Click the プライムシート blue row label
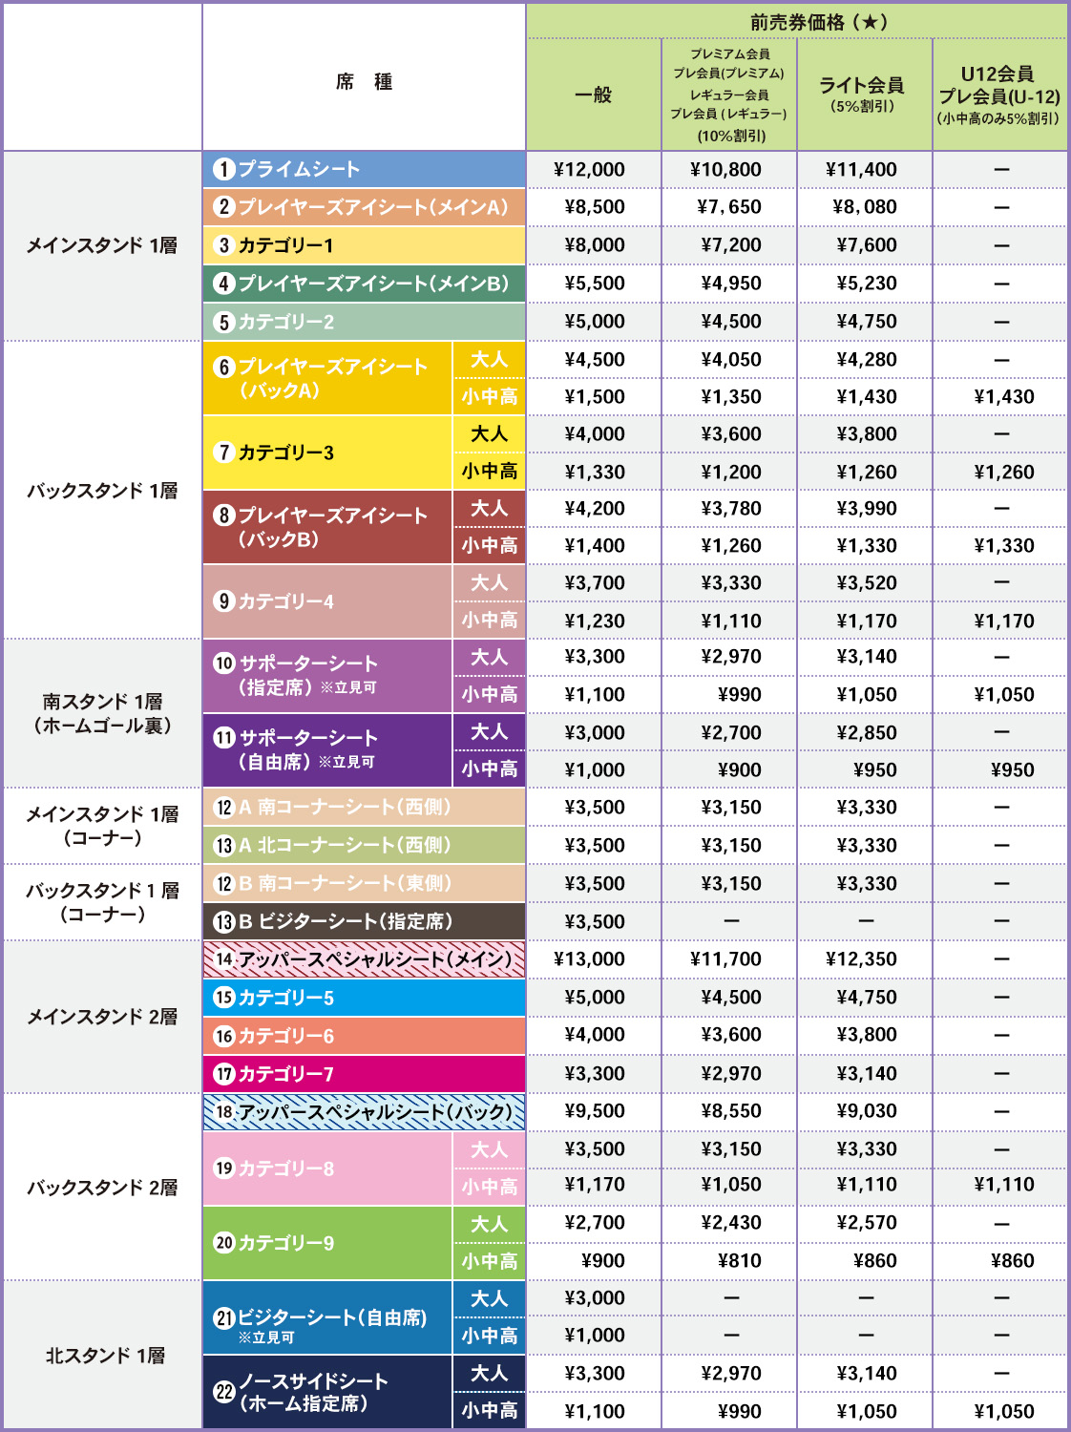 (x=299, y=170)
